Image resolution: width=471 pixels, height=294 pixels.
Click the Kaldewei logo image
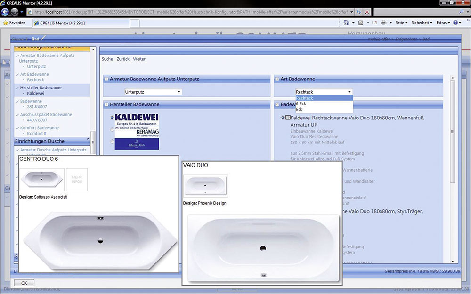137,119
